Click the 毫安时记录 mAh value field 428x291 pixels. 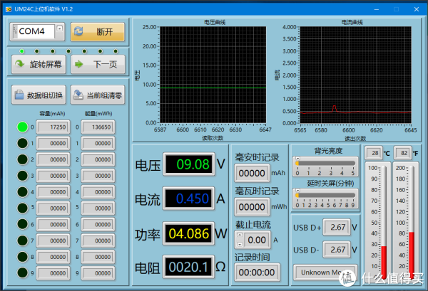tap(252, 173)
